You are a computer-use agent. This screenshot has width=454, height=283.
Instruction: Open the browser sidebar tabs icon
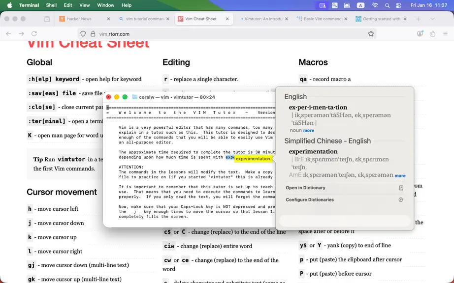[x=47, y=19]
